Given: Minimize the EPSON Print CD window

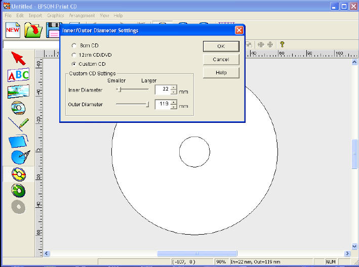Looking at the screenshot, I should click(334, 7).
